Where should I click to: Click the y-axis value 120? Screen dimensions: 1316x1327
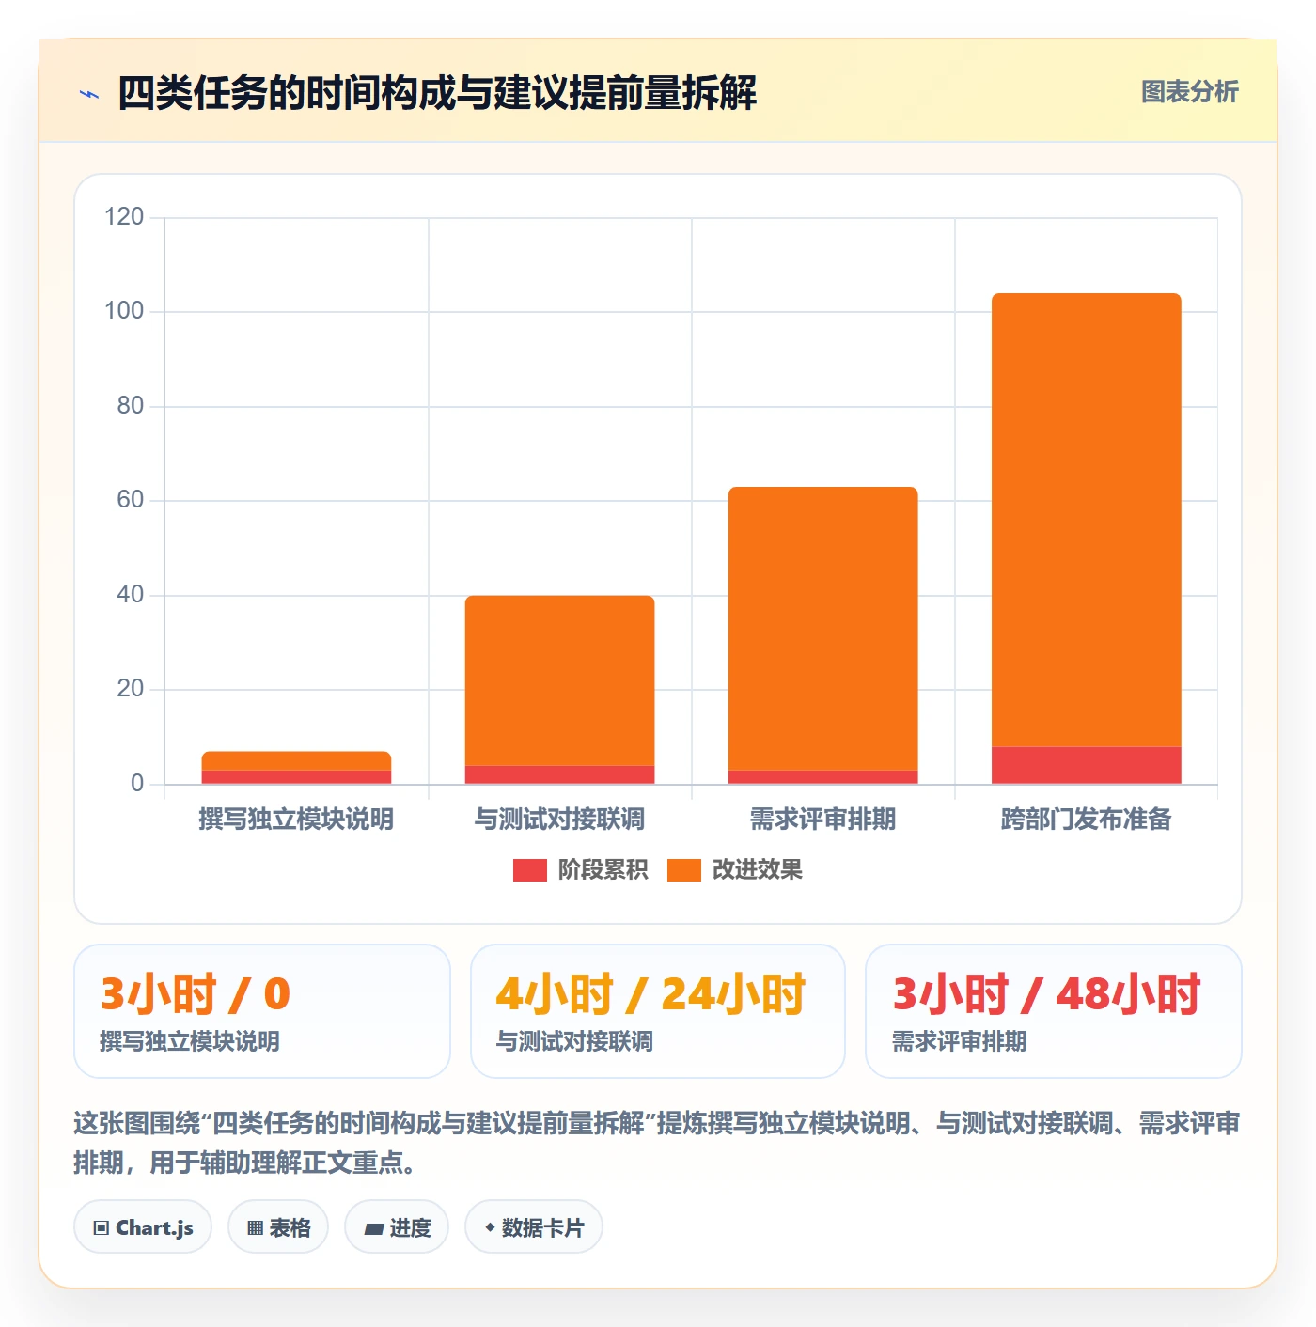(x=124, y=217)
